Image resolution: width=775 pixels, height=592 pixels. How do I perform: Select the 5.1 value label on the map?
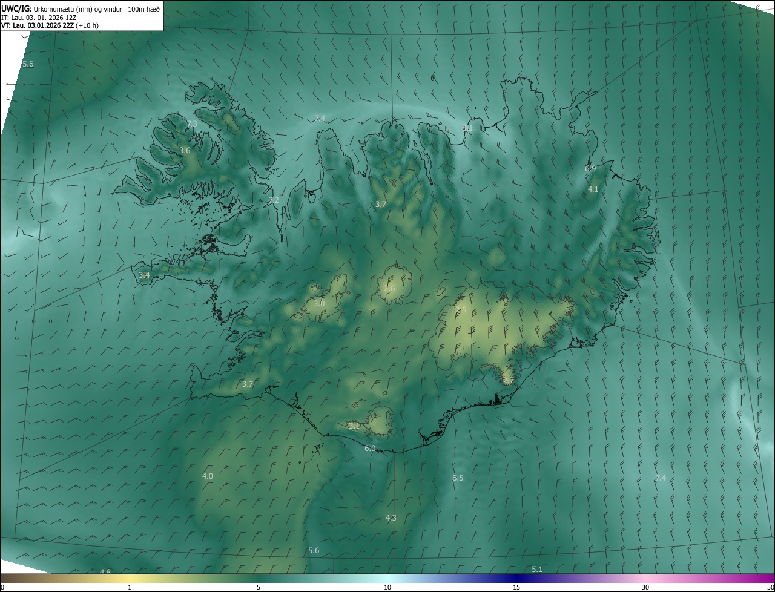click(x=537, y=569)
